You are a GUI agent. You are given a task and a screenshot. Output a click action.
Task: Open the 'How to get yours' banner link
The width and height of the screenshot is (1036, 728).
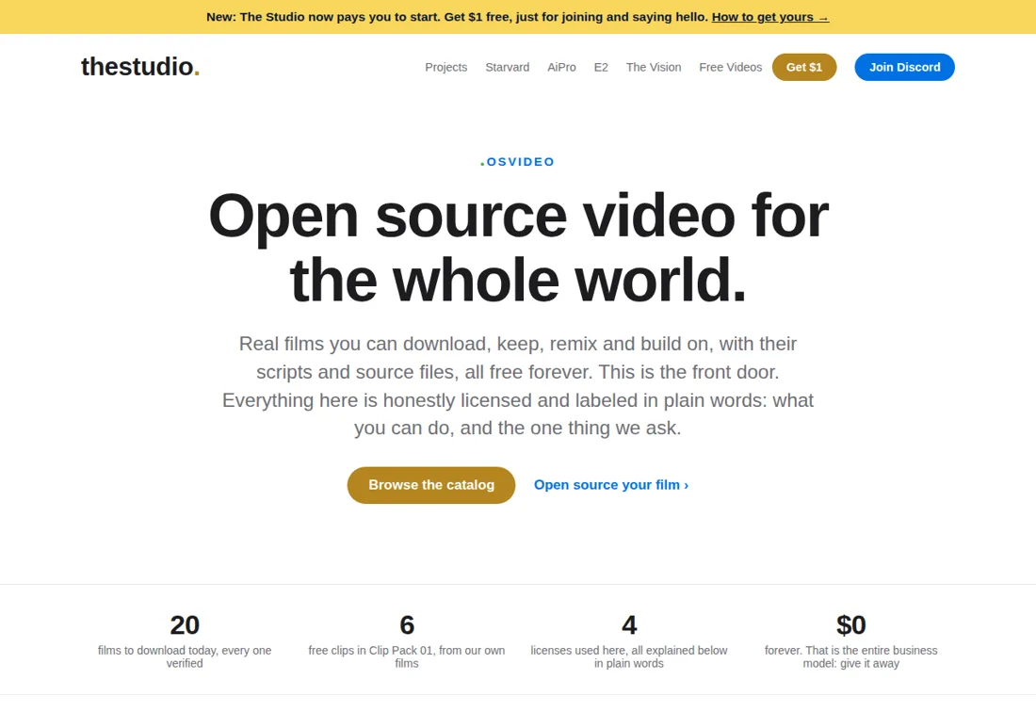tap(769, 17)
